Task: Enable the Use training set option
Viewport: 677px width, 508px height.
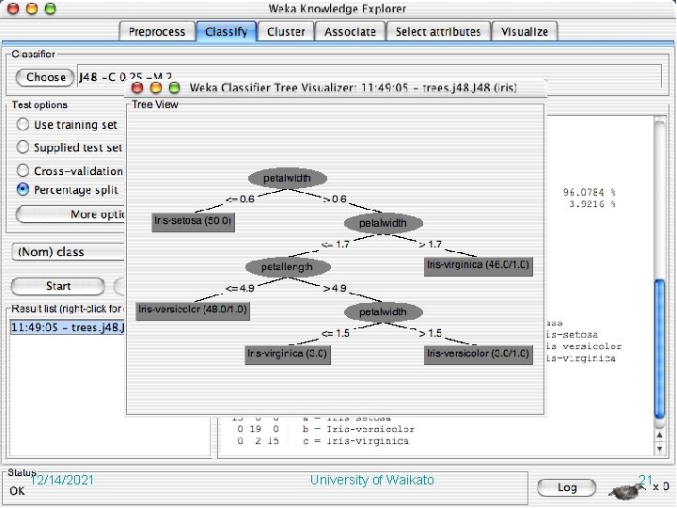Action: (x=23, y=124)
